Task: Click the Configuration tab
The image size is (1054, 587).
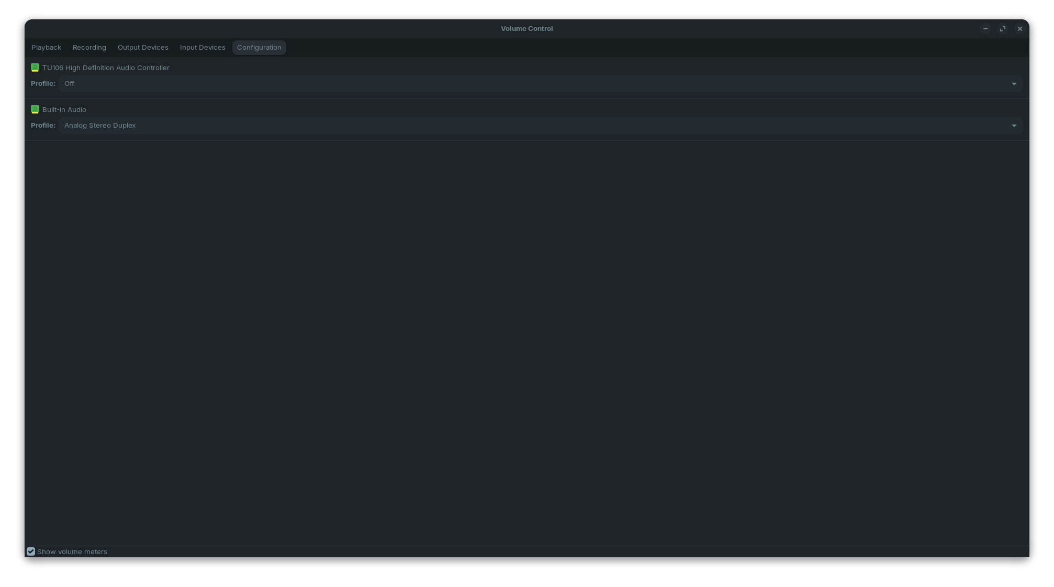Action: pyautogui.click(x=259, y=48)
